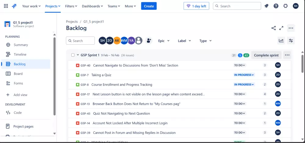305x143 pixels.
Task: Click the WM assignee avatar on G5P-13
Action: click(x=278, y=104)
